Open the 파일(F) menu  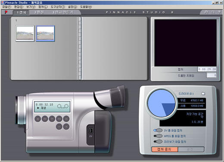point(7,7)
